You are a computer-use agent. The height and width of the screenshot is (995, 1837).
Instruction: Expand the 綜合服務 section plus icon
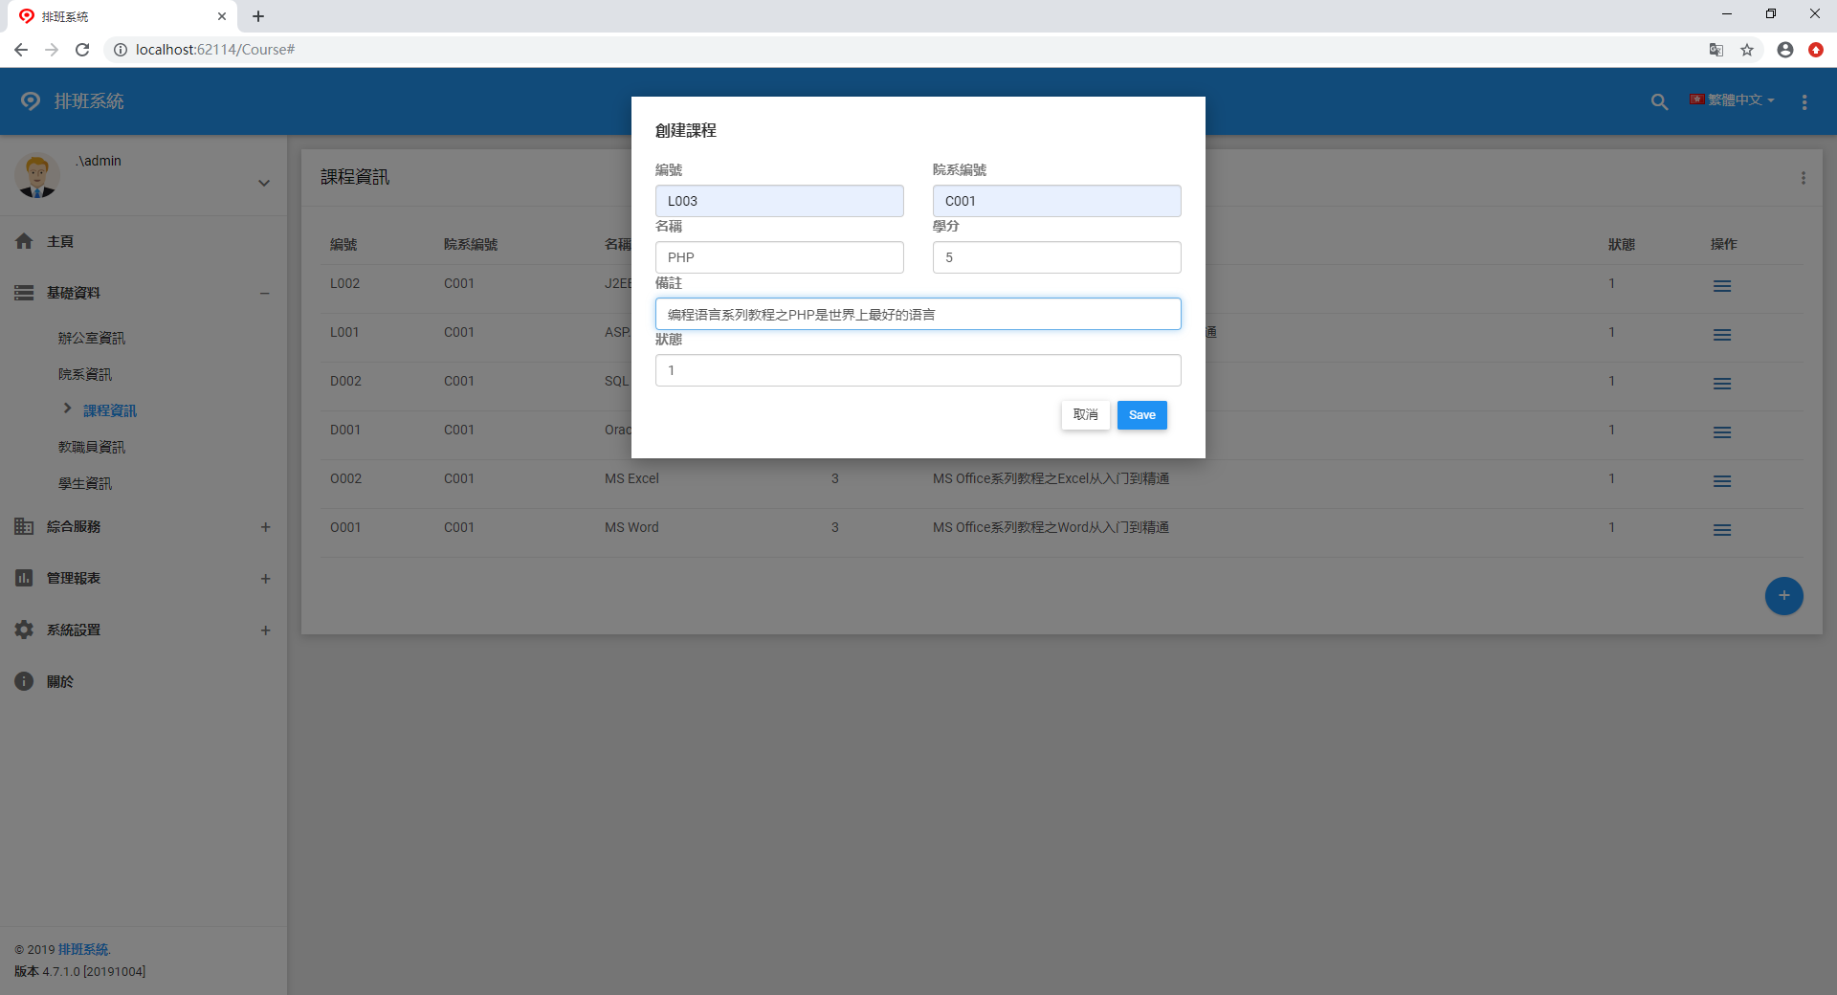tap(265, 527)
